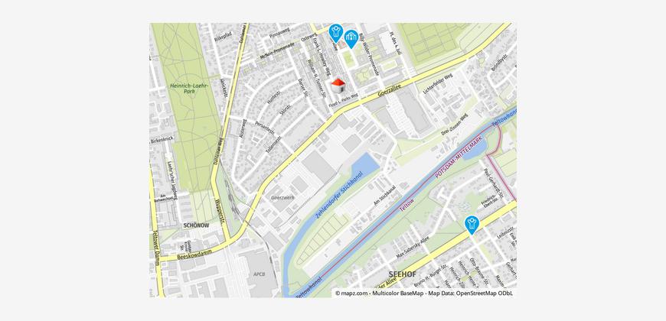666x321 pixels.
Task: Click the blue child pin in Seehof
Action: (472, 225)
